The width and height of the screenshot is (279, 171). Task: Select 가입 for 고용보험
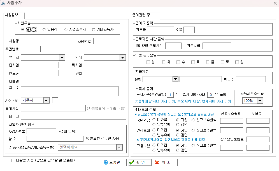point(178,146)
